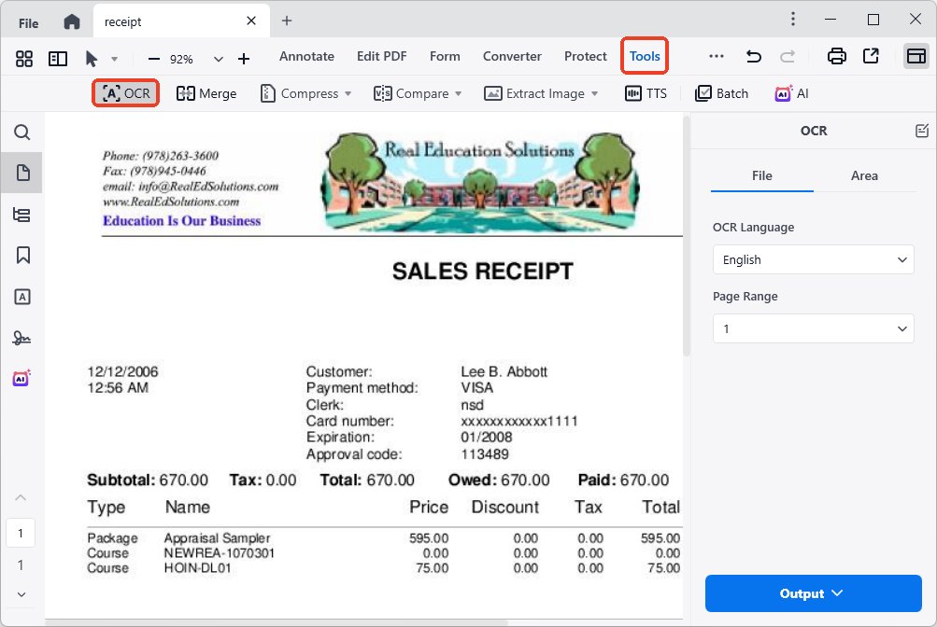Open the Merge tool

(x=206, y=93)
